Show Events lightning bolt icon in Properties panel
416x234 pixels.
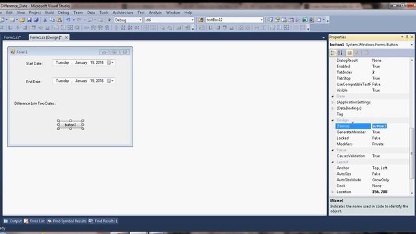357,53
